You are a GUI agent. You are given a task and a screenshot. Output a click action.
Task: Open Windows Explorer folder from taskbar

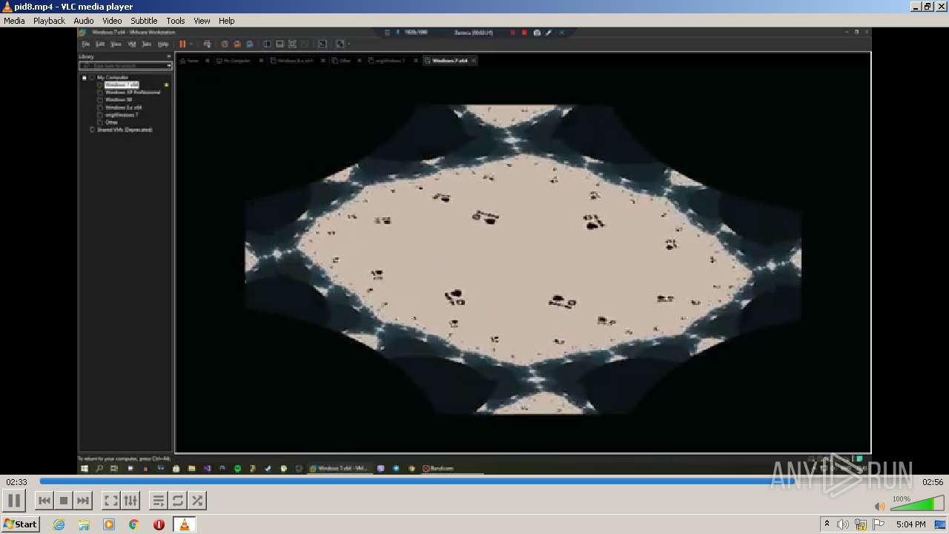[84, 524]
